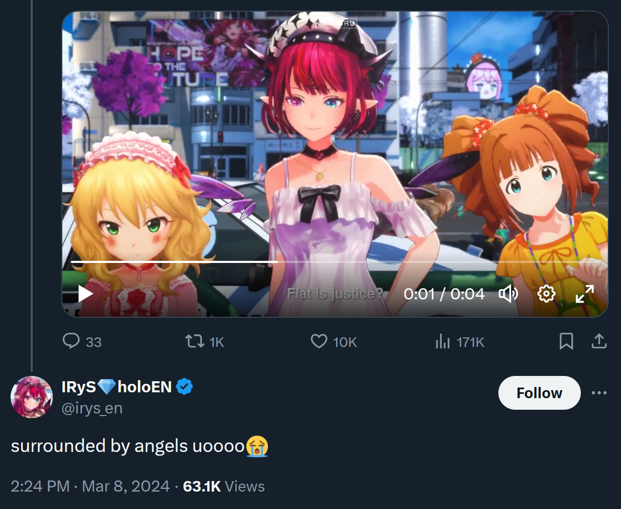Open the three-dot more options menu
Image resolution: width=621 pixels, height=509 pixels.
(599, 393)
